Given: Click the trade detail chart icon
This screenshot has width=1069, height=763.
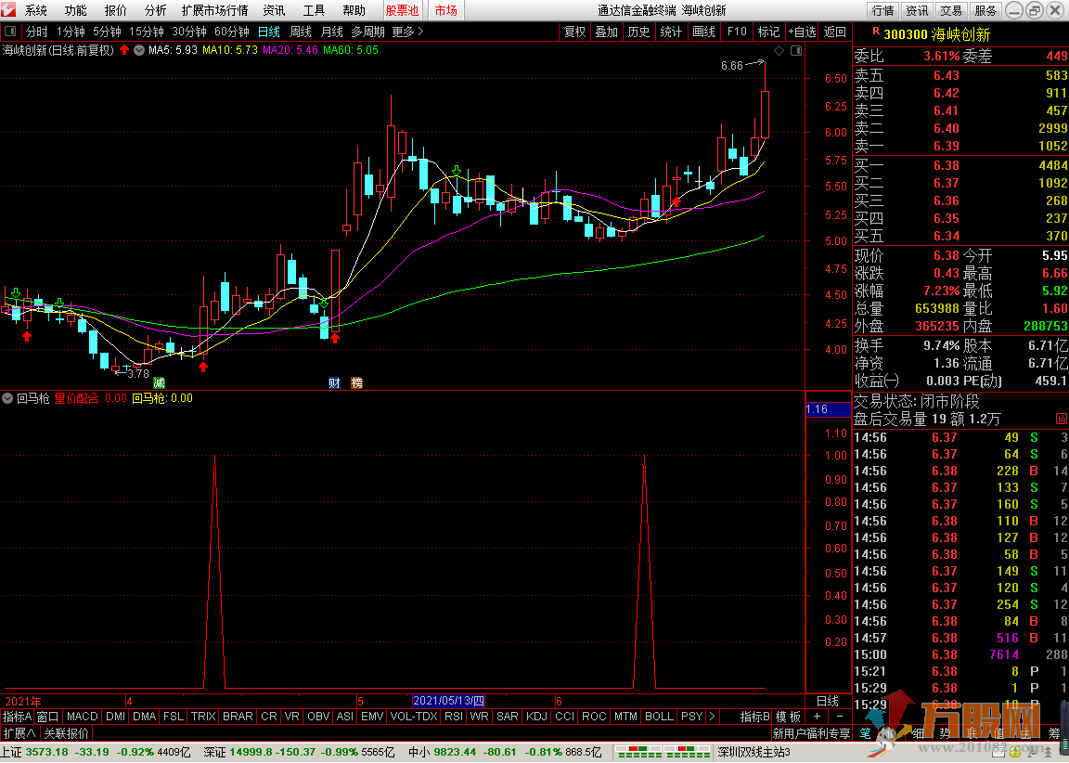Looking at the screenshot, I should (x=1062, y=419).
